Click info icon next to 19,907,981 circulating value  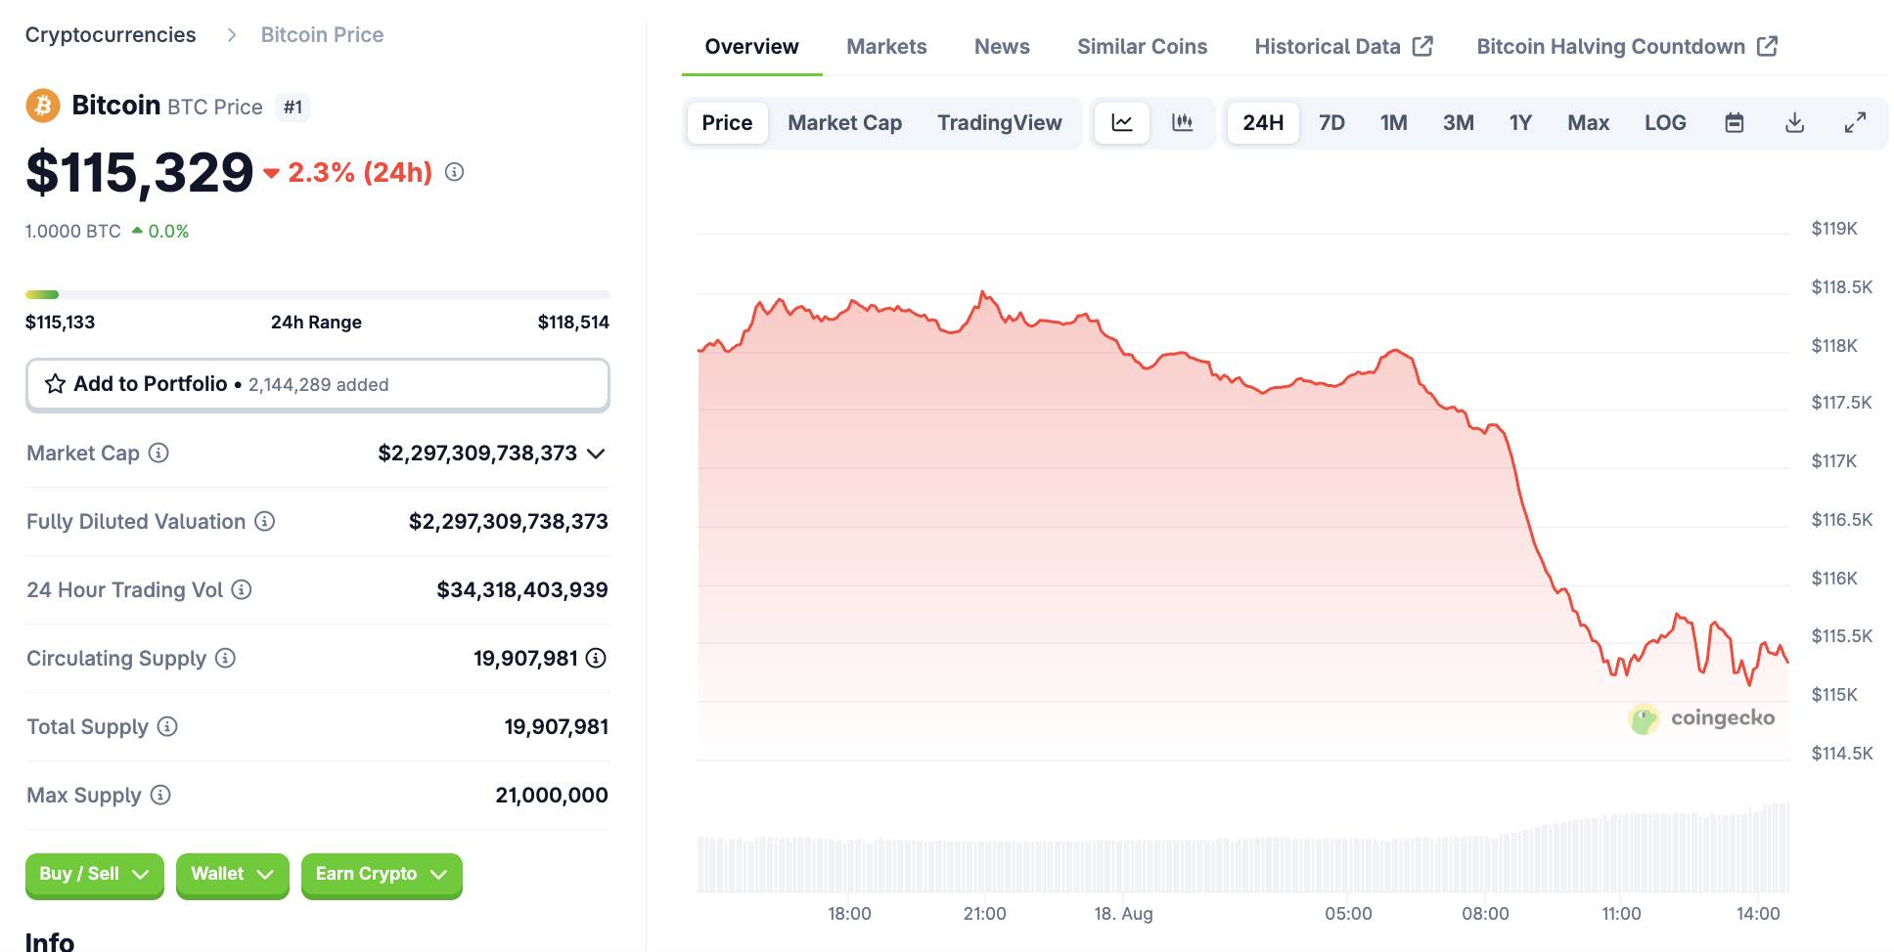click(x=596, y=658)
